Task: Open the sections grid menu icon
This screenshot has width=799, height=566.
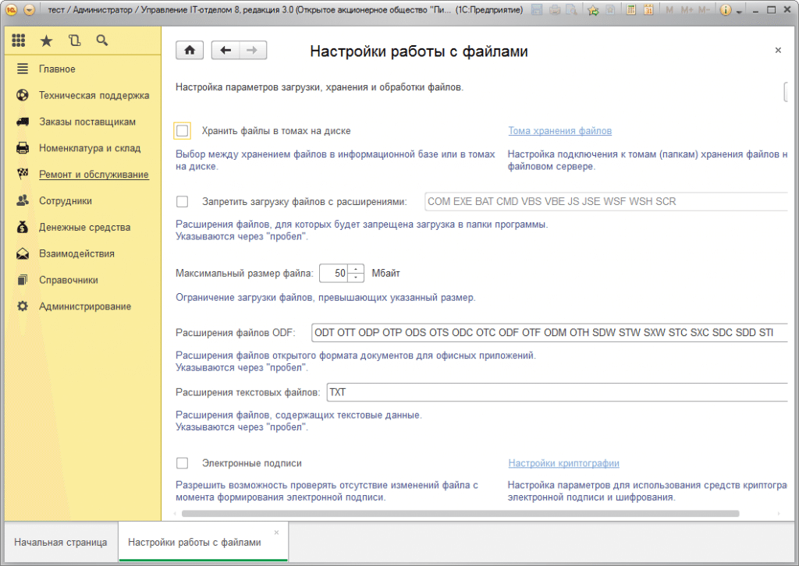Action: click(19, 41)
